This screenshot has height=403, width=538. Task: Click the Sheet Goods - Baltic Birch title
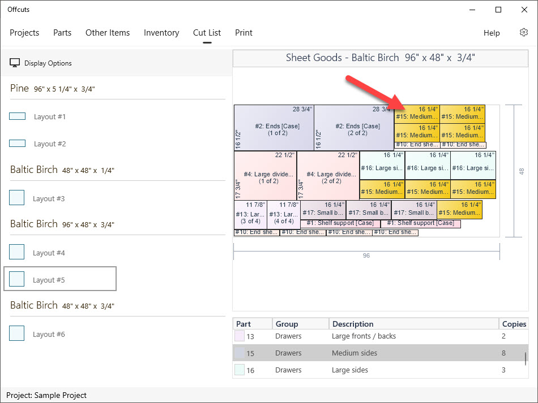(380, 58)
